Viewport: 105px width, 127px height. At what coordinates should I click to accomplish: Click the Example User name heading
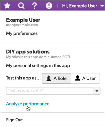[x=23, y=20]
